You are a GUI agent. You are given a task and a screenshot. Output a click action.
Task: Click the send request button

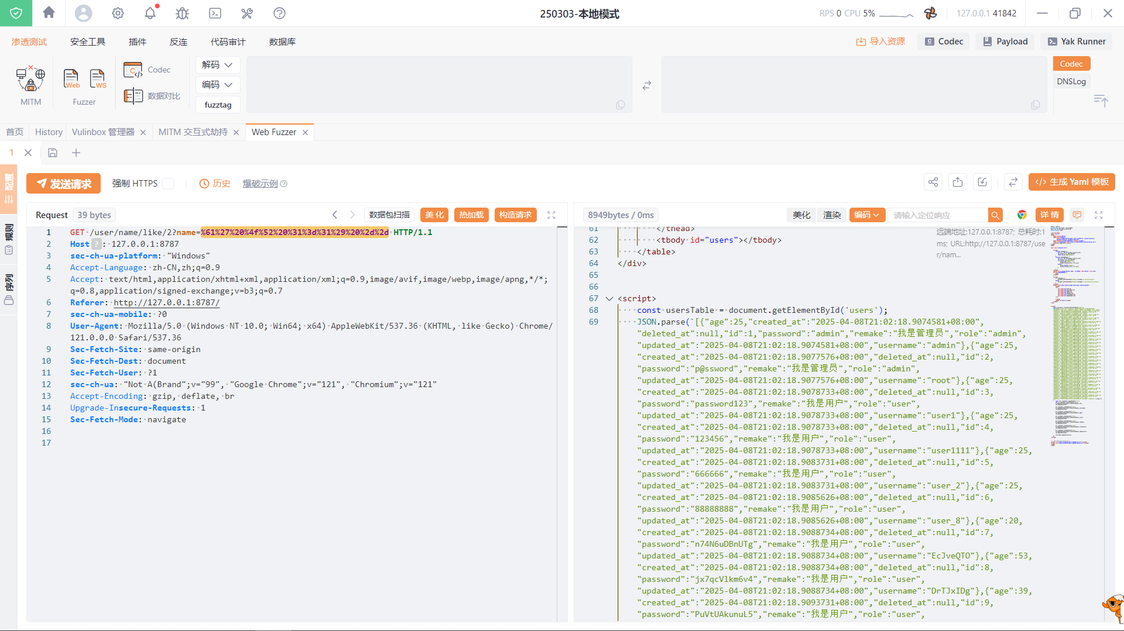(x=63, y=184)
